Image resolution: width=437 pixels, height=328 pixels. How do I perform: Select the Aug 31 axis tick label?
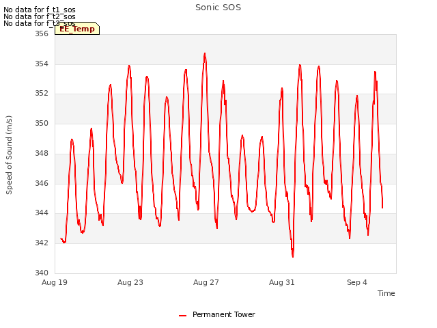[282, 282]
